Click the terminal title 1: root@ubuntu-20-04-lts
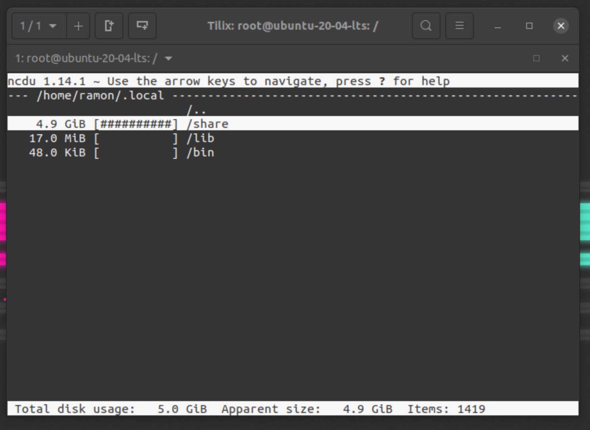Viewport: 590px width, 430px height. tap(86, 59)
